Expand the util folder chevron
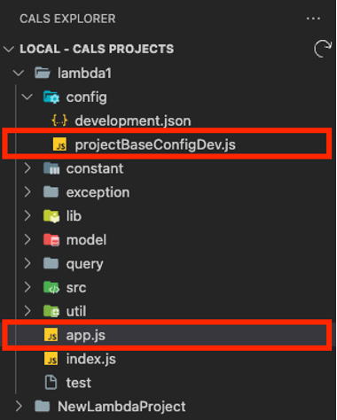The width and height of the screenshot is (337, 420). pyautogui.click(x=27, y=311)
